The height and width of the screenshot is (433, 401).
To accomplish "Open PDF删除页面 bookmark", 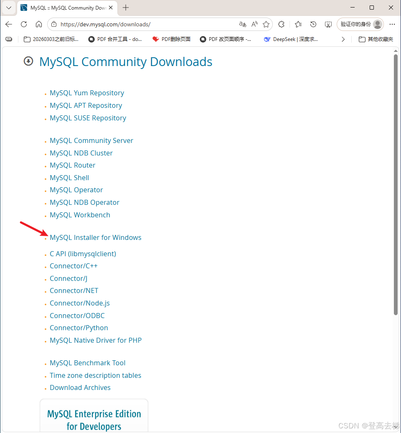I will point(171,39).
